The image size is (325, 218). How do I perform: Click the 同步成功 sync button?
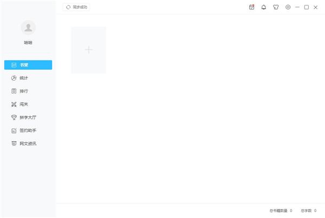tap(76, 7)
